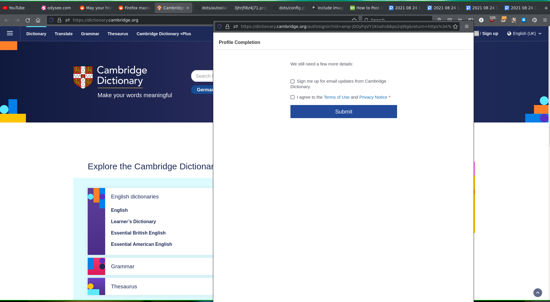
Task: Open Thesaurus in site navigation bar
Action: coord(118,34)
